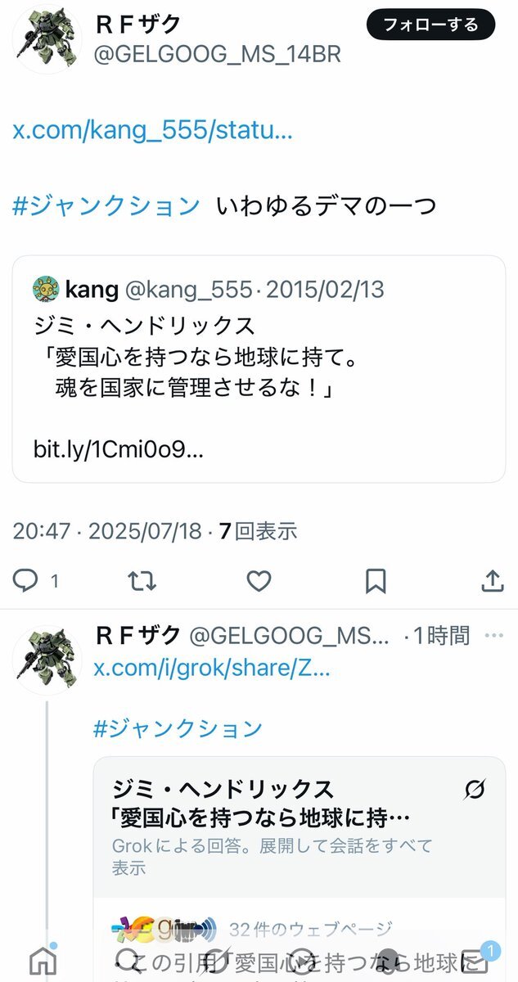Open the x.com/kang_555/statu… link

click(152, 131)
